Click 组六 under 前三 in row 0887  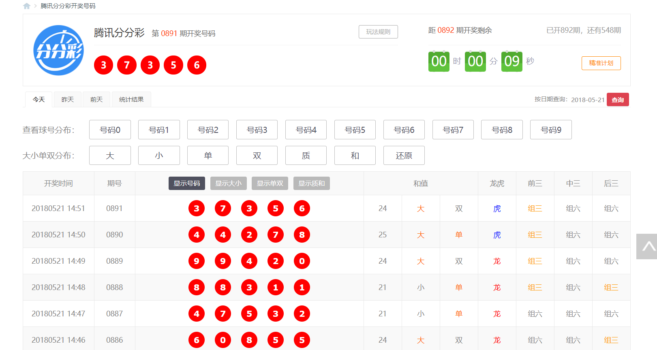click(535, 314)
